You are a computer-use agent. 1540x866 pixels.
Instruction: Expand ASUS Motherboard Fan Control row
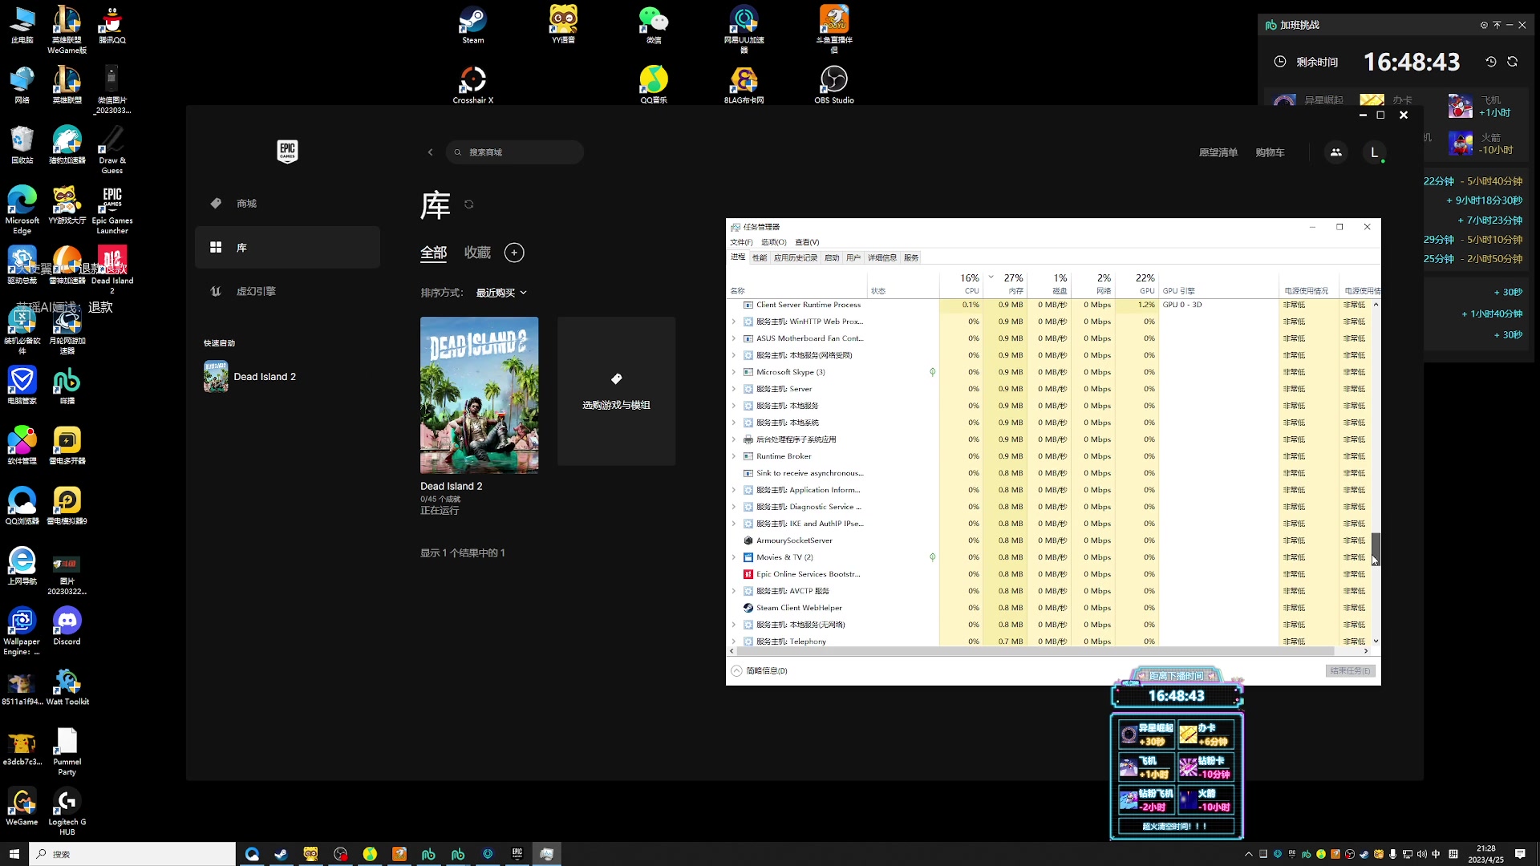(733, 338)
